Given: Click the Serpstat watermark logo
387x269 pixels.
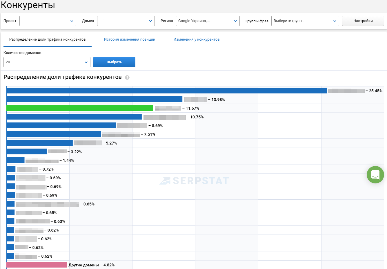Looking at the screenshot, I should pyautogui.click(x=194, y=181).
